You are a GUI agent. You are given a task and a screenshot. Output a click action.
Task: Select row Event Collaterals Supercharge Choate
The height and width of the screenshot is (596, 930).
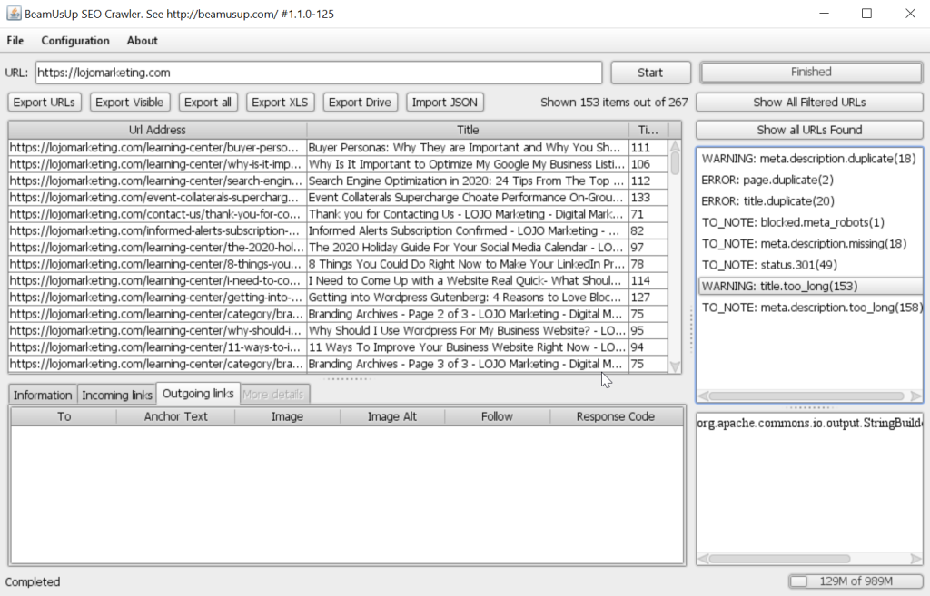pyautogui.click(x=338, y=197)
